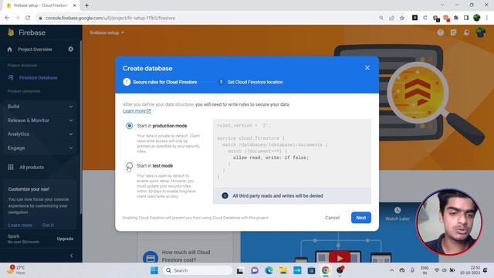Reload the page
The width and height of the screenshot is (494, 278).
(x=28, y=18)
